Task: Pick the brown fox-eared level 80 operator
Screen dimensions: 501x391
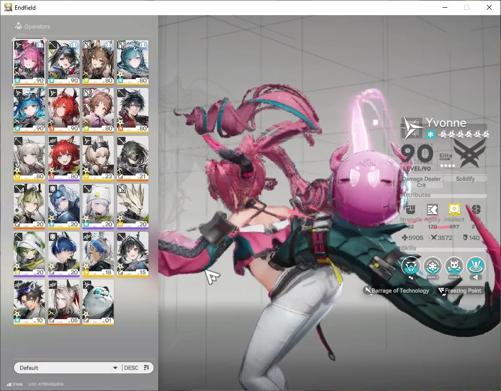Action: point(98,63)
